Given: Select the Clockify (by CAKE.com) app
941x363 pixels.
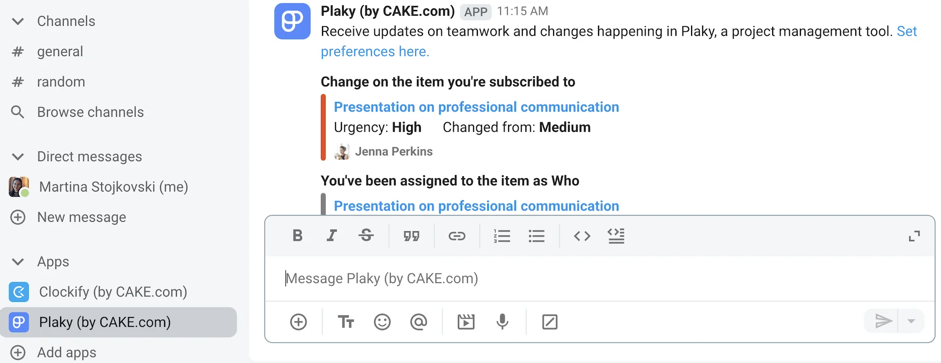Looking at the screenshot, I should click(x=112, y=292).
